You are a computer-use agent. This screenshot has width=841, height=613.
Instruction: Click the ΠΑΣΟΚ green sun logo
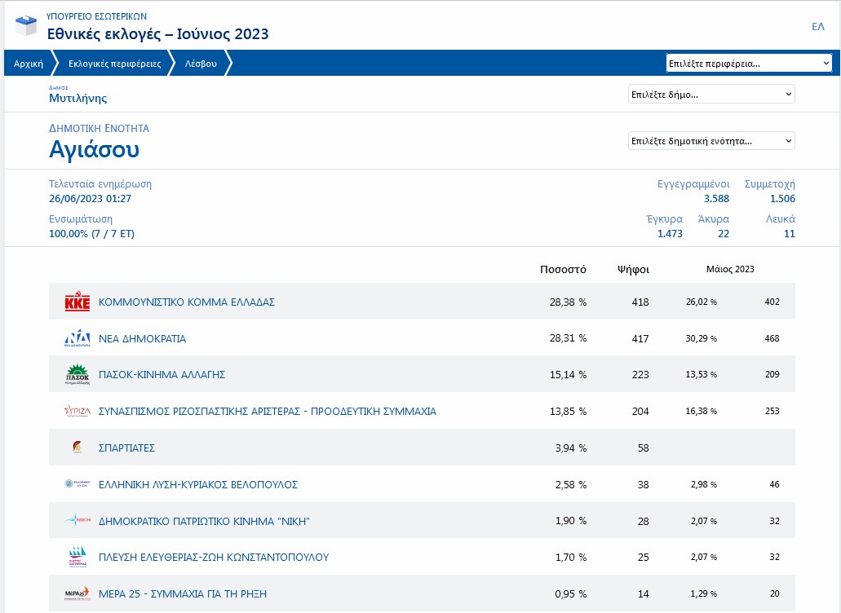point(77,375)
